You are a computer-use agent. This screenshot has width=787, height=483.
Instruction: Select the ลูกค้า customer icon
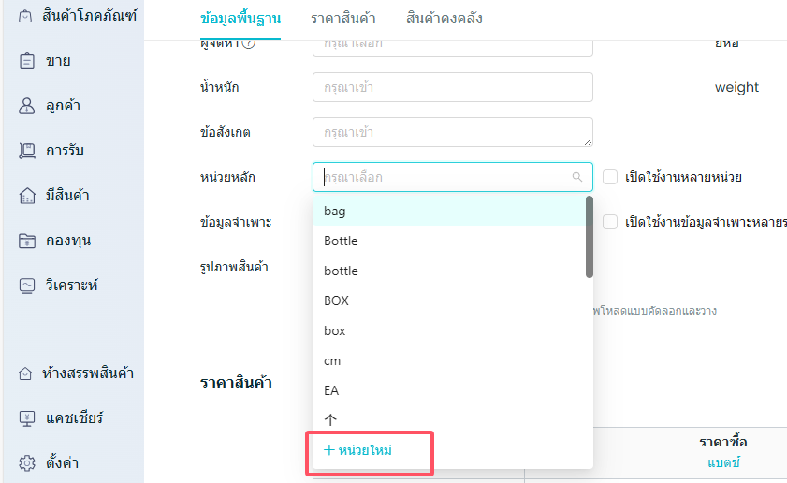27,106
